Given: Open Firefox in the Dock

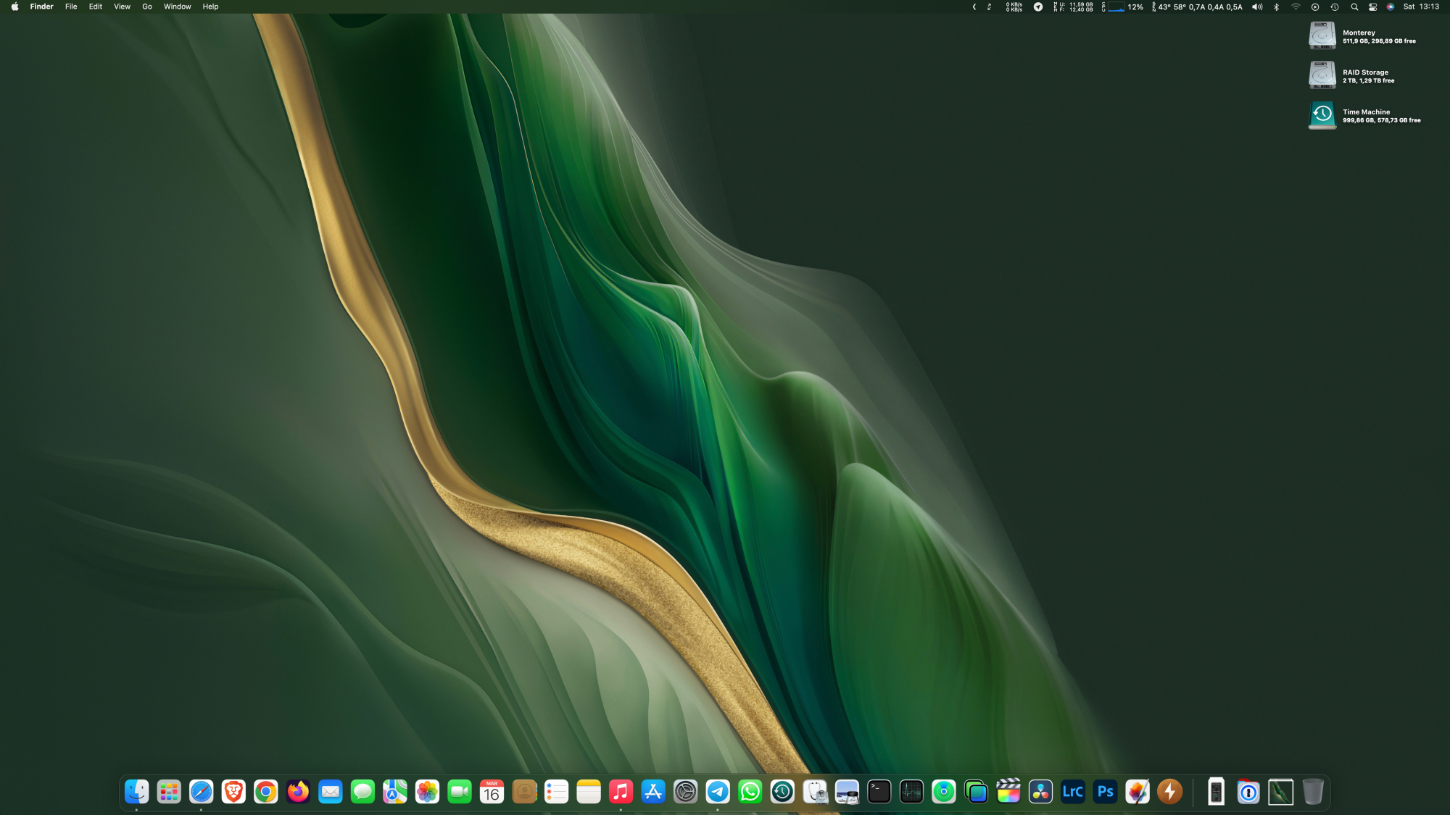Looking at the screenshot, I should (x=298, y=792).
